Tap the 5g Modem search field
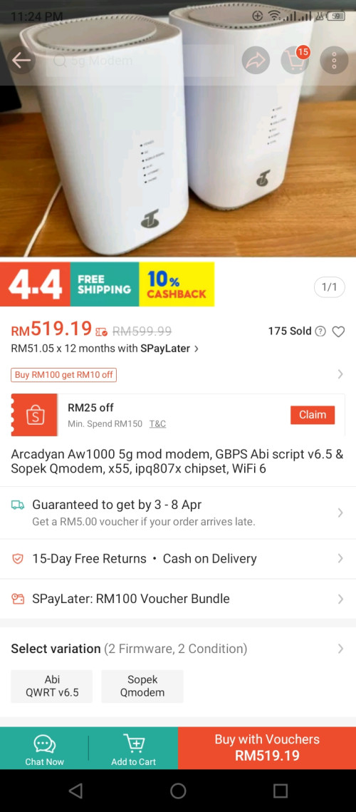 click(x=140, y=61)
